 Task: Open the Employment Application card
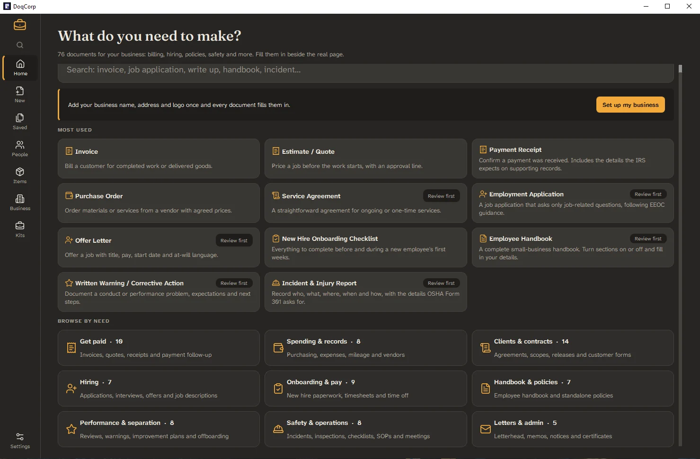(x=573, y=203)
